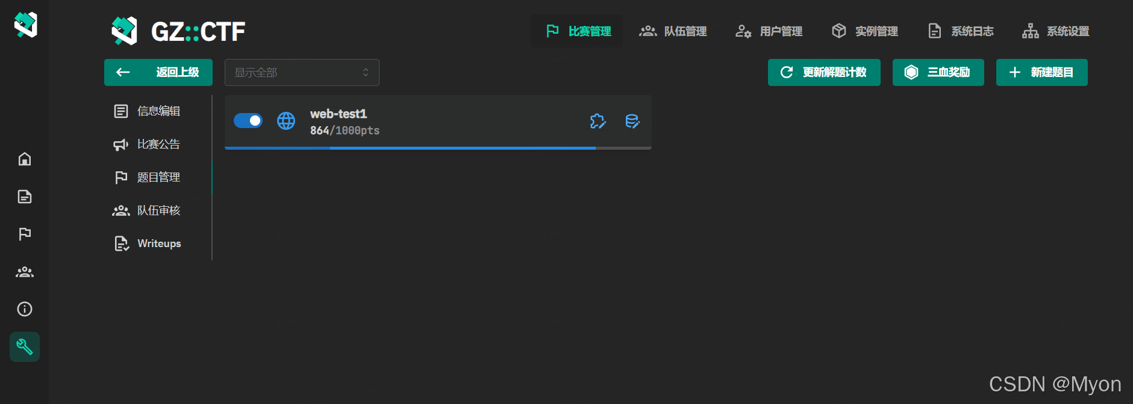Select 题目管理 in side menu

157,177
